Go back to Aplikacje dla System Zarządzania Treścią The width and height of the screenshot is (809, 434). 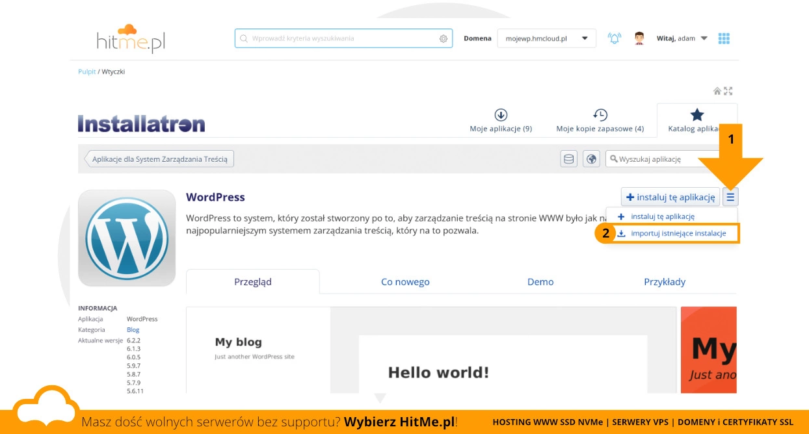(x=159, y=159)
